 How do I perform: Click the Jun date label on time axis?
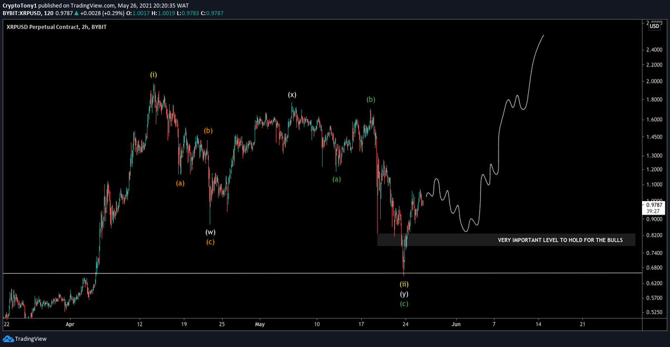(456, 324)
